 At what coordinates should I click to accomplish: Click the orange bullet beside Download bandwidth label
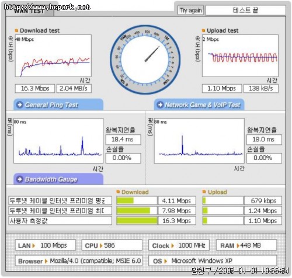pos(118,192)
